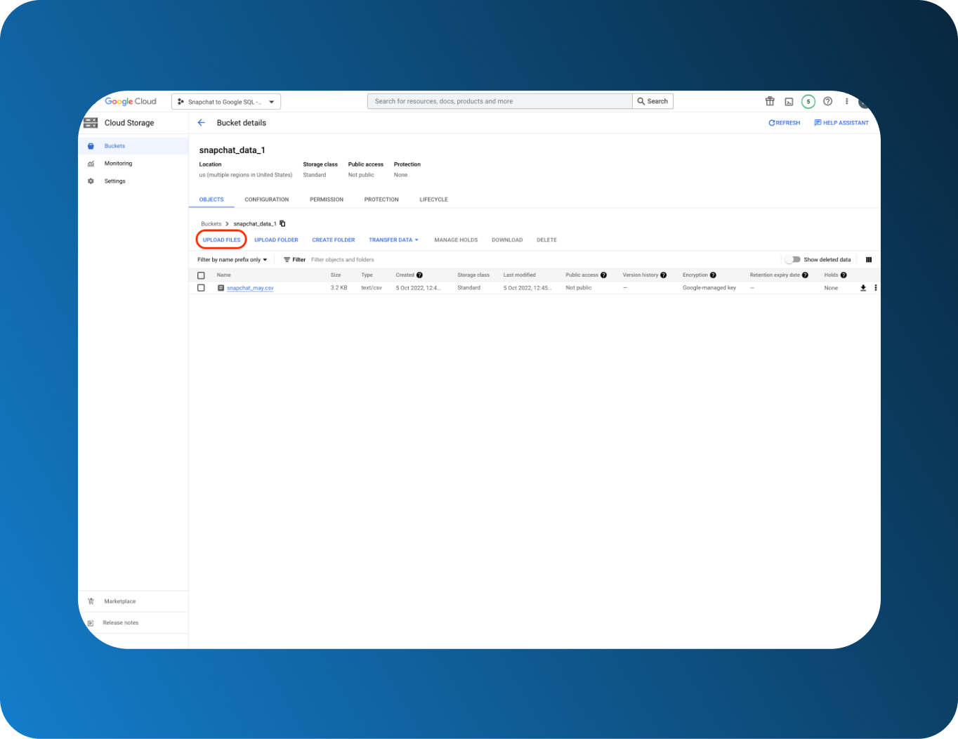Sort by the Name column header

(223, 275)
